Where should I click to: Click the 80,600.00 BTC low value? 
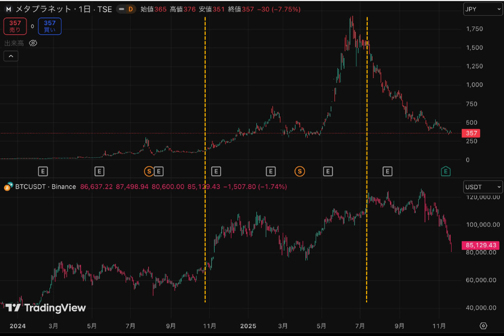(x=168, y=187)
